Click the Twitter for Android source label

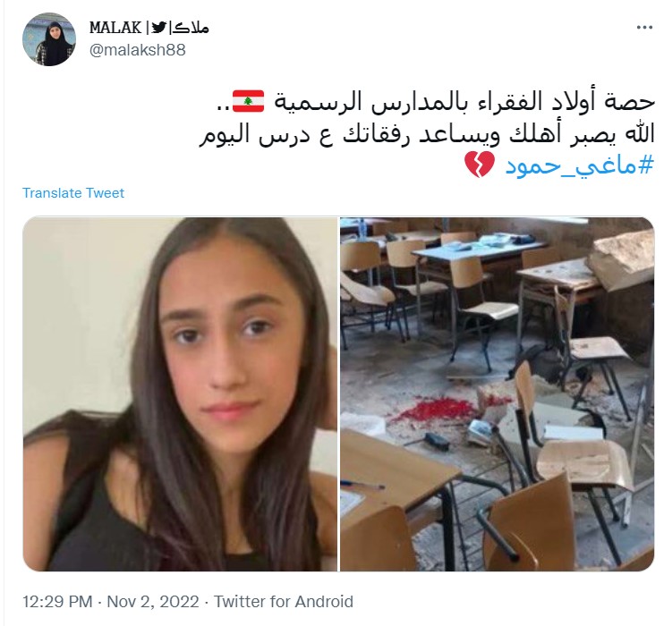[x=284, y=602]
